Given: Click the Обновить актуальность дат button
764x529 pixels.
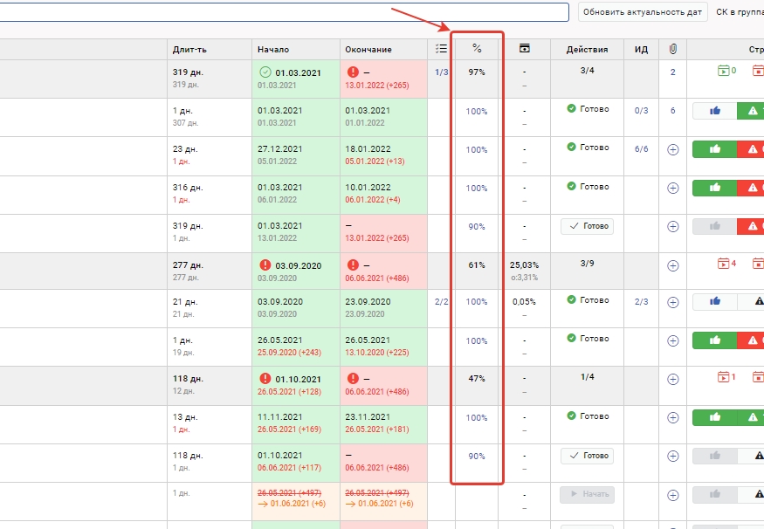Looking at the screenshot, I should click(643, 12).
